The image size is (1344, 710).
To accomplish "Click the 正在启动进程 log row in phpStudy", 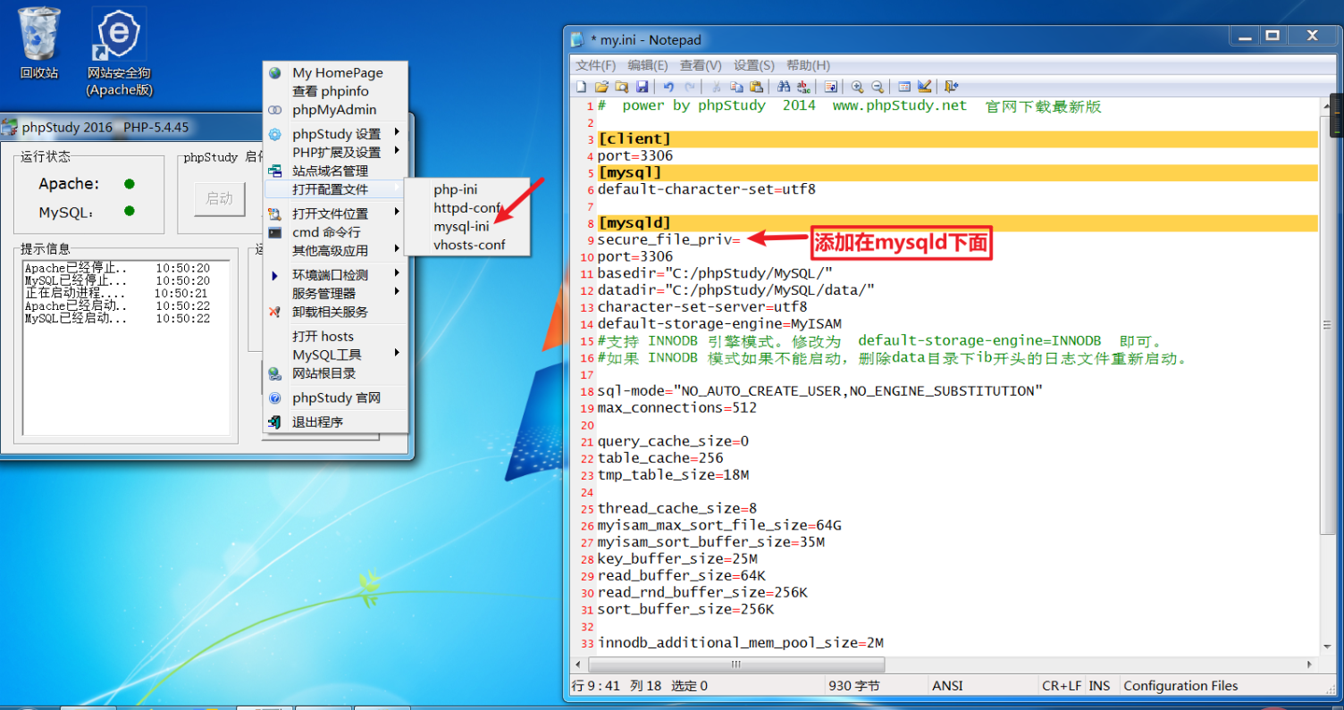I will [x=116, y=293].
